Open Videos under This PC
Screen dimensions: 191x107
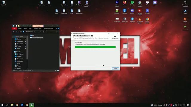click(19, 68)
